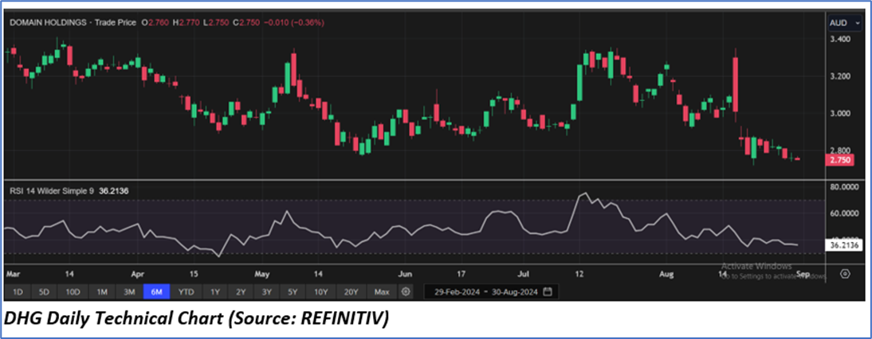
Task: Click the chart settings icon at bottom right
Action: click(x=845, y=274)
